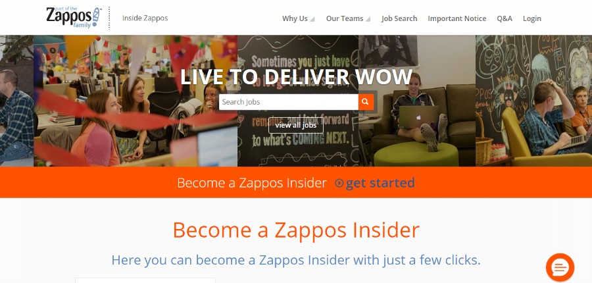Click the Zappos family logo

73,17
